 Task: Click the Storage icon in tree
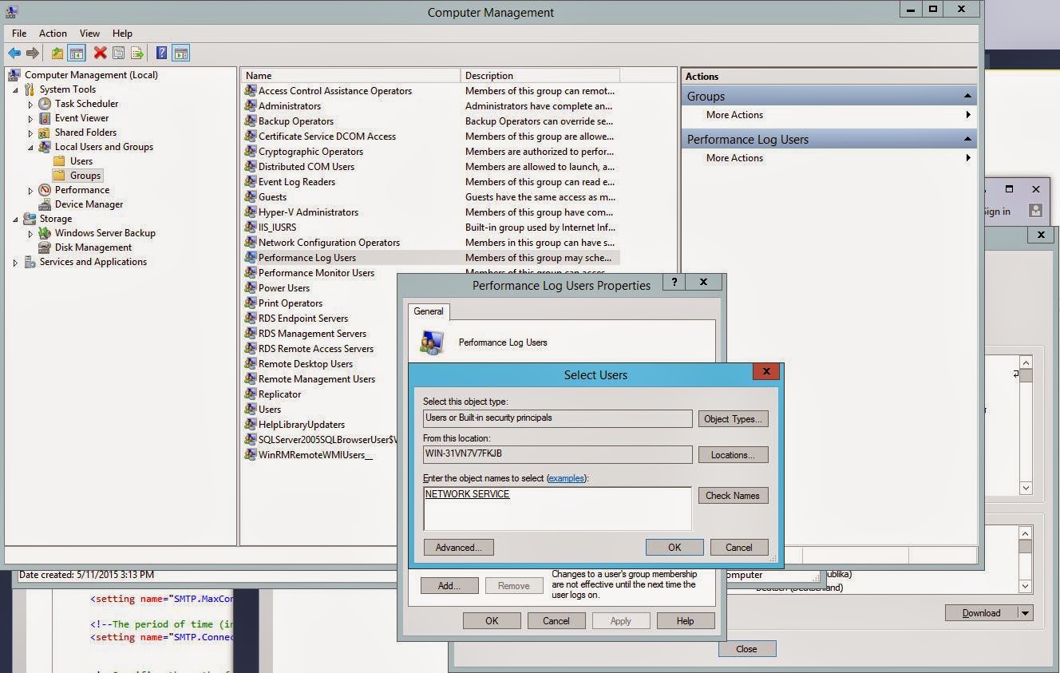click(30, 219)
